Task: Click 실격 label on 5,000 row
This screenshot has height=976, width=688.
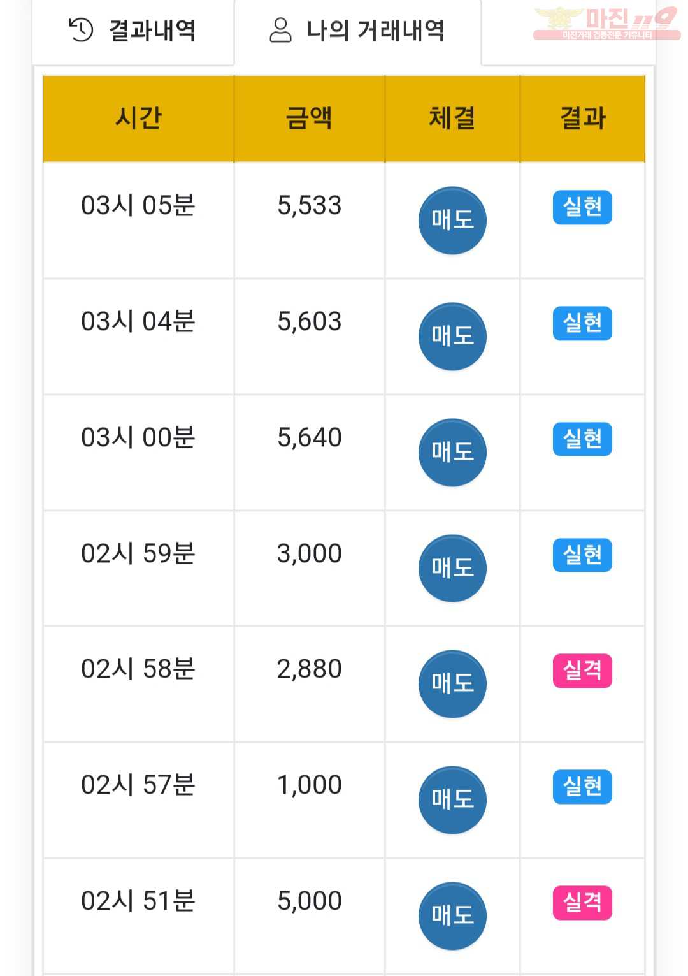Action: click(x=582, y=903)
